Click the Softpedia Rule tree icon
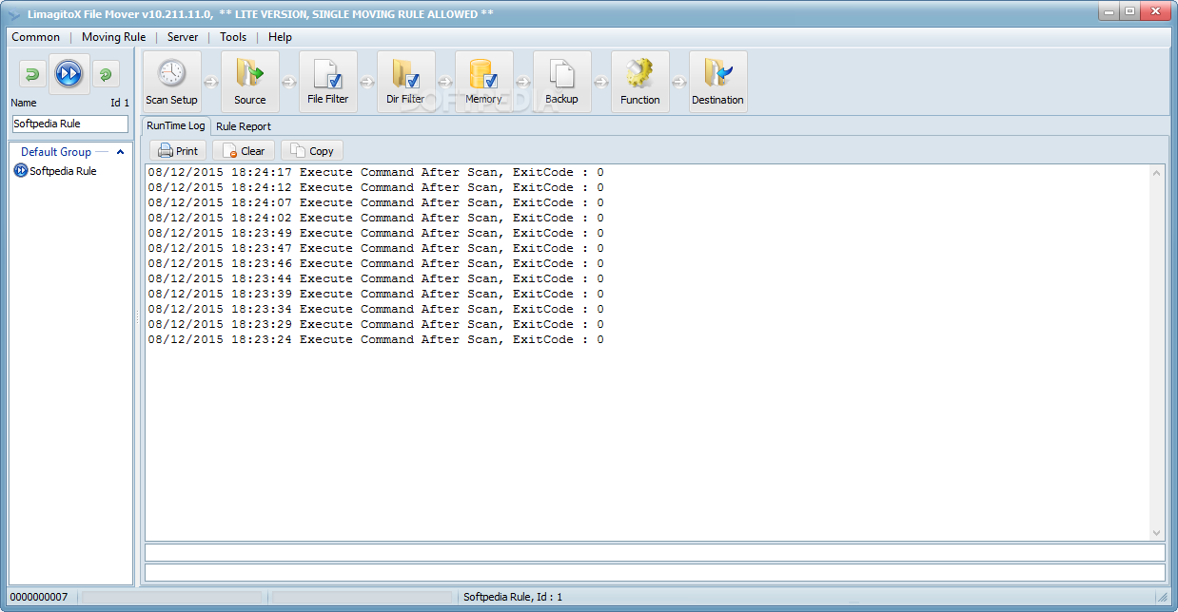 click(x=21, y=171)
